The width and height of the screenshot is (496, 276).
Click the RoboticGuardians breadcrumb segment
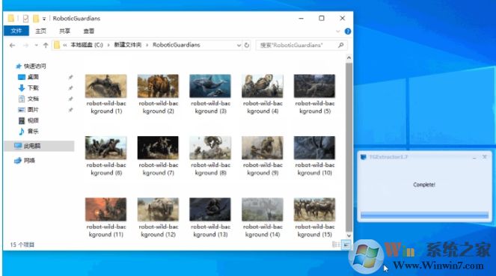tap(177, 45)
